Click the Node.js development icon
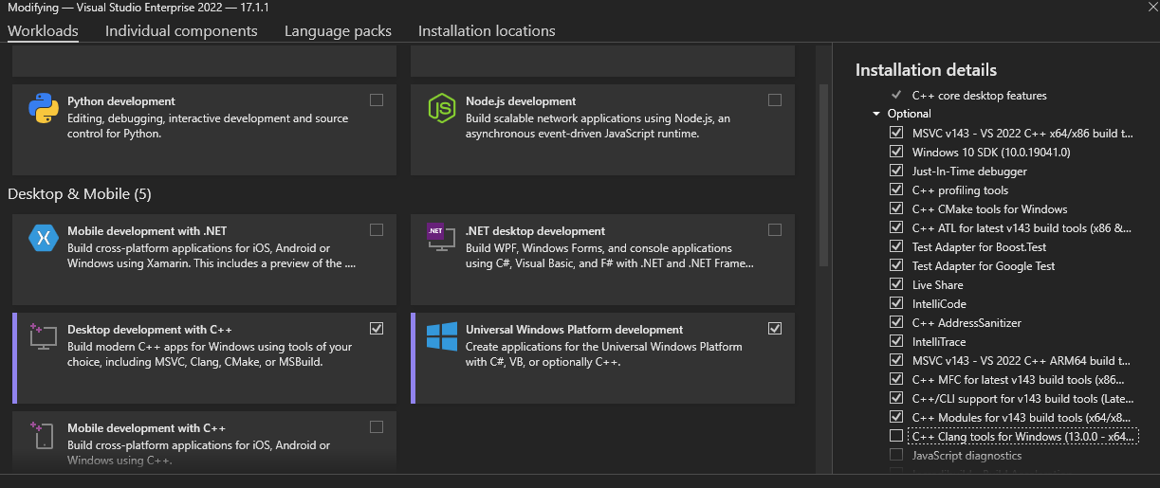 coord(442,109)
